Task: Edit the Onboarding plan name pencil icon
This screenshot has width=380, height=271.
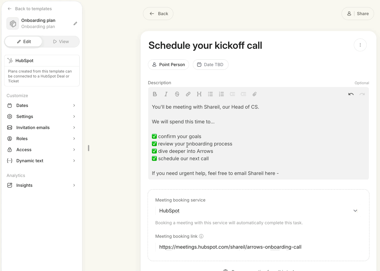Action: click(75, 23)
